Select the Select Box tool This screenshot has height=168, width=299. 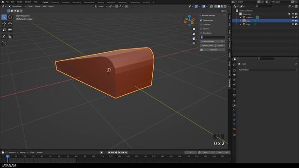coord(4,17)
